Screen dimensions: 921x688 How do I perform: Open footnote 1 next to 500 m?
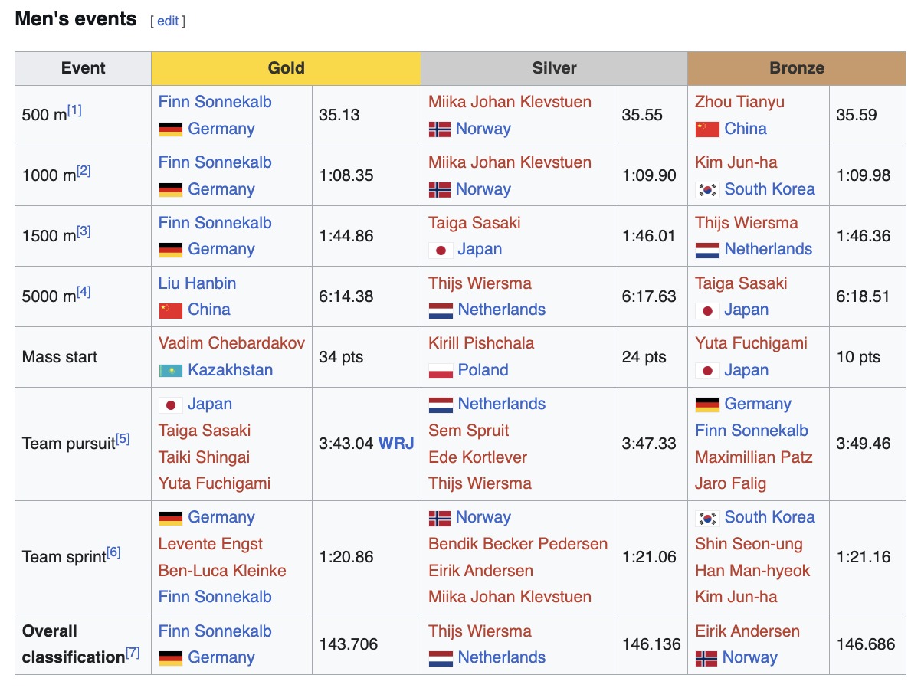click(x=74, y=110)
